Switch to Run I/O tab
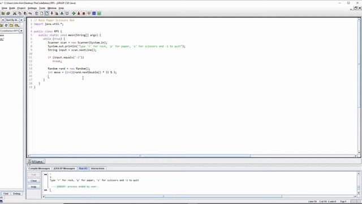Screen dimensions: 362x204 pyautogui.click(x=83, y=168)
